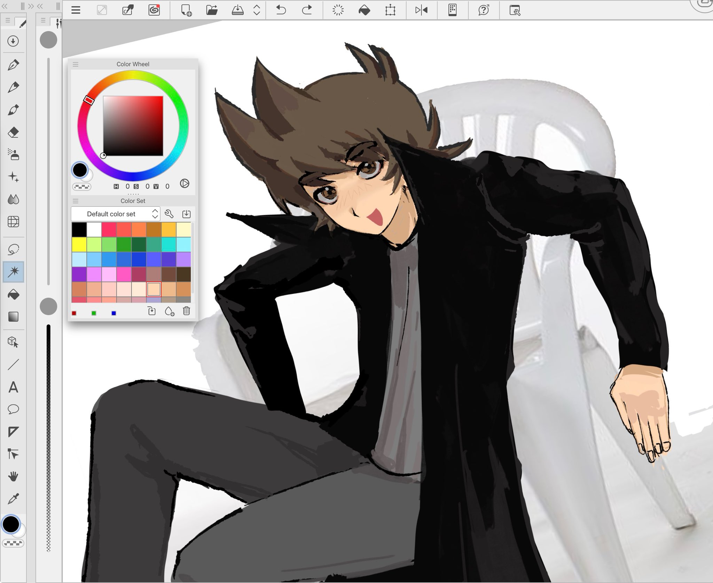Select the Gradient tool
The height and width of the screenshot is (583, 713).
point(13,317)
